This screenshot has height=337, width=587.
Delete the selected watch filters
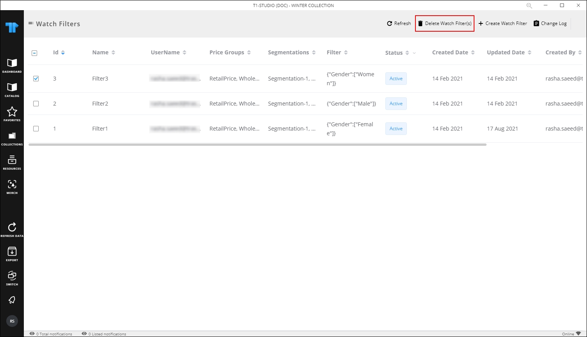coord(444,23)
